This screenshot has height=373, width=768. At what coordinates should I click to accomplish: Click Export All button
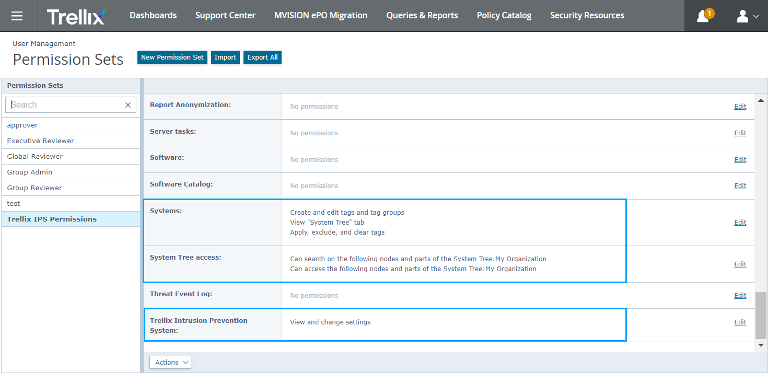click(263, 57)
